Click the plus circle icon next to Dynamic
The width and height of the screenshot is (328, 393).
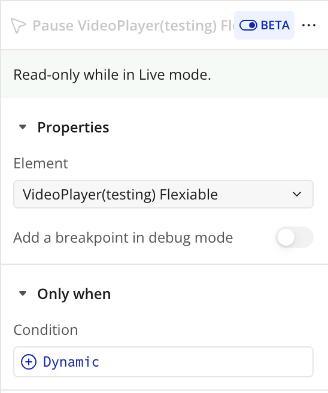[29, 362]
